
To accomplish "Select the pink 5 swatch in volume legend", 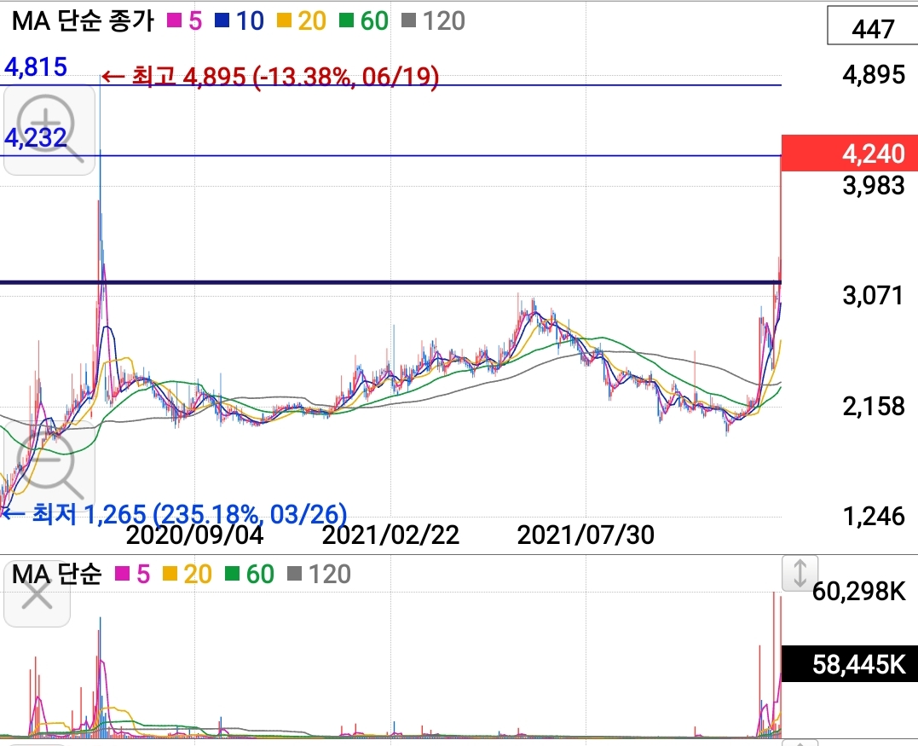I will 123,574.
